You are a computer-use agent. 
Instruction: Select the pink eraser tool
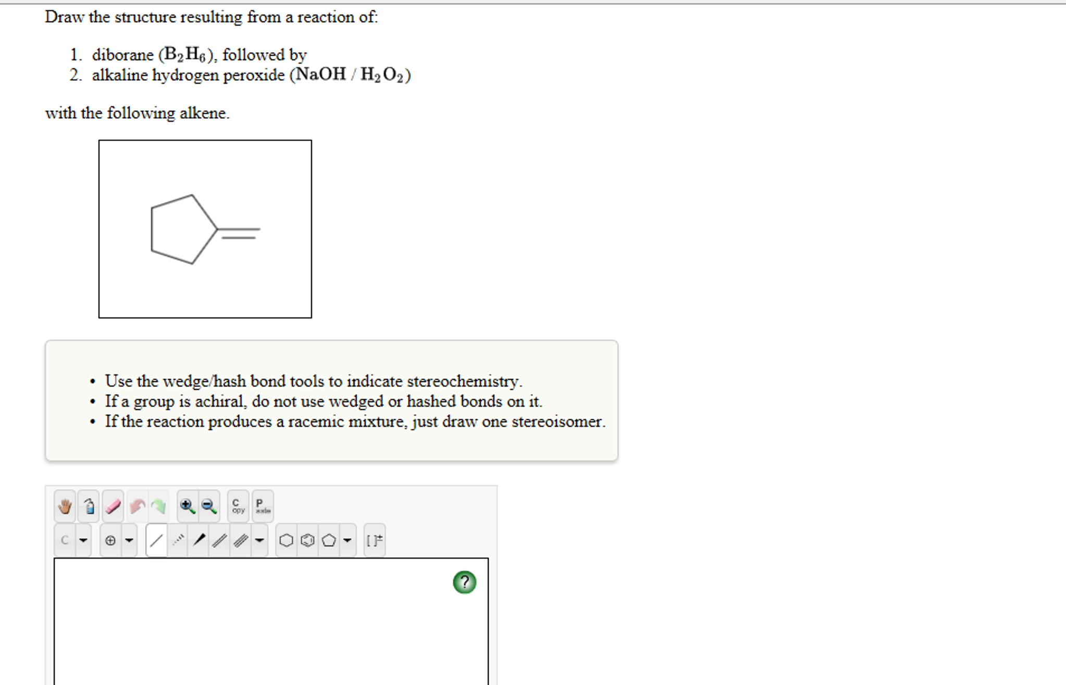[x=111, y=506]
